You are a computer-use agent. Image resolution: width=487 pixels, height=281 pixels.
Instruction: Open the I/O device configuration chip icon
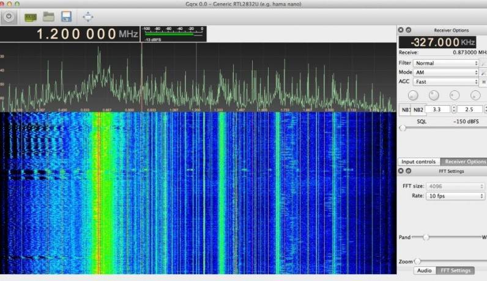point(31,17)
